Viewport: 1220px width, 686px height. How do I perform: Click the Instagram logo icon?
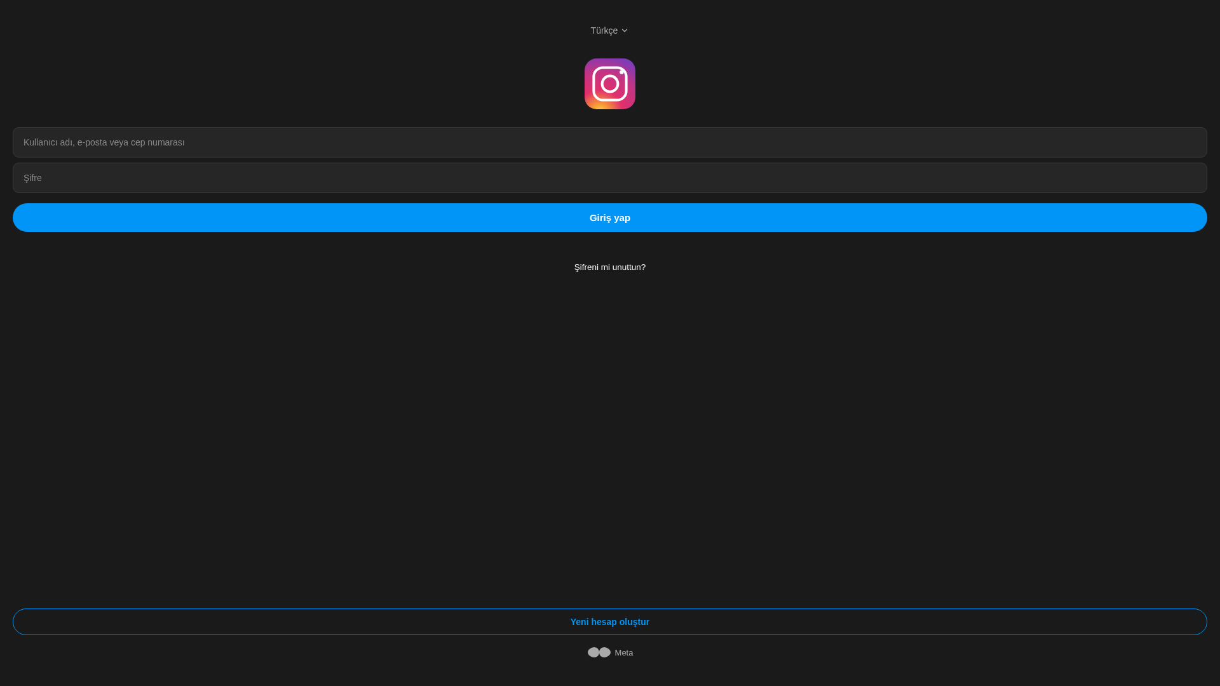click(610, 84)
